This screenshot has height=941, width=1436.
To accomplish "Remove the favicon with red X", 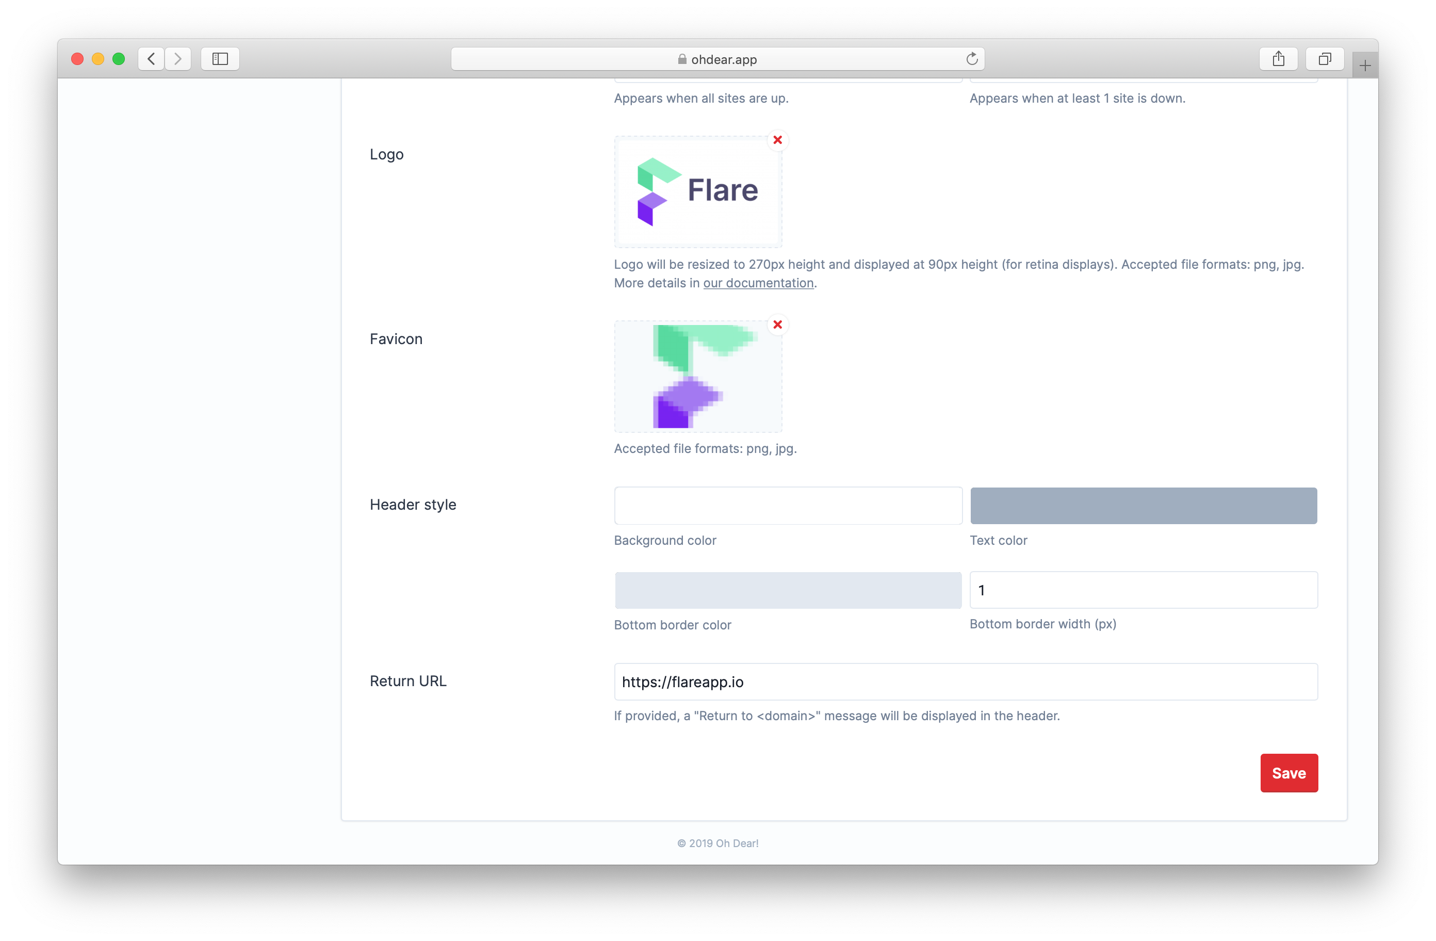I will tap(778, 325).
